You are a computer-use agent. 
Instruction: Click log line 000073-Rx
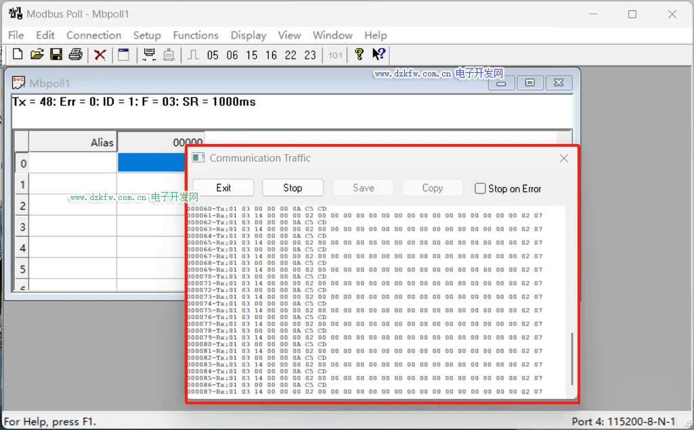click(365, 297)
